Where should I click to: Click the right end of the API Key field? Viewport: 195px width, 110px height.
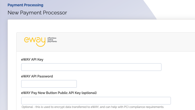tap(157, 67)
